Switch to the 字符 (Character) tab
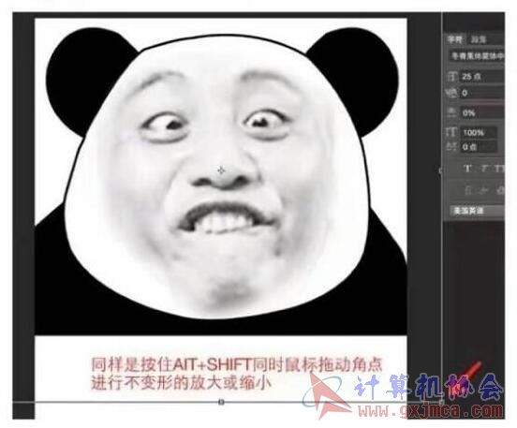The image size is (517, 428). pos(454,39)
